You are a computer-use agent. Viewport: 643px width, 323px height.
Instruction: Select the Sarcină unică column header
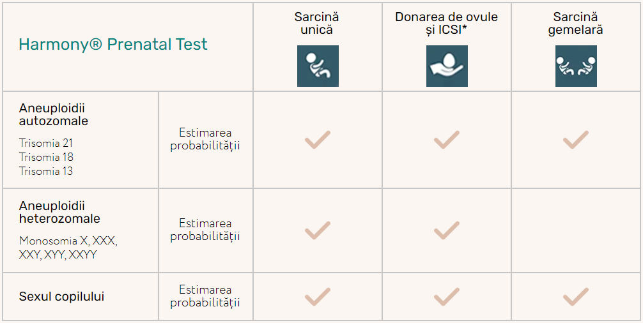(x=318, y=23)
